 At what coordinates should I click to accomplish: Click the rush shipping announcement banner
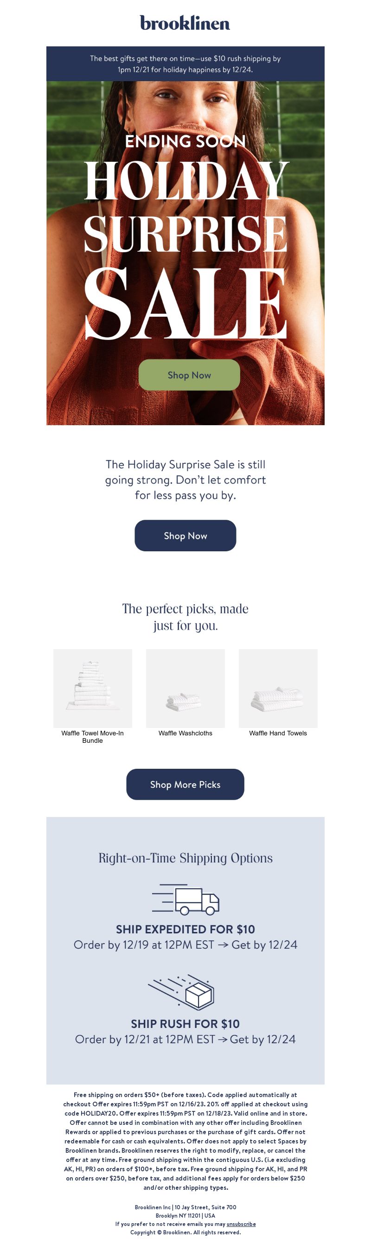(x=185, y=64)
